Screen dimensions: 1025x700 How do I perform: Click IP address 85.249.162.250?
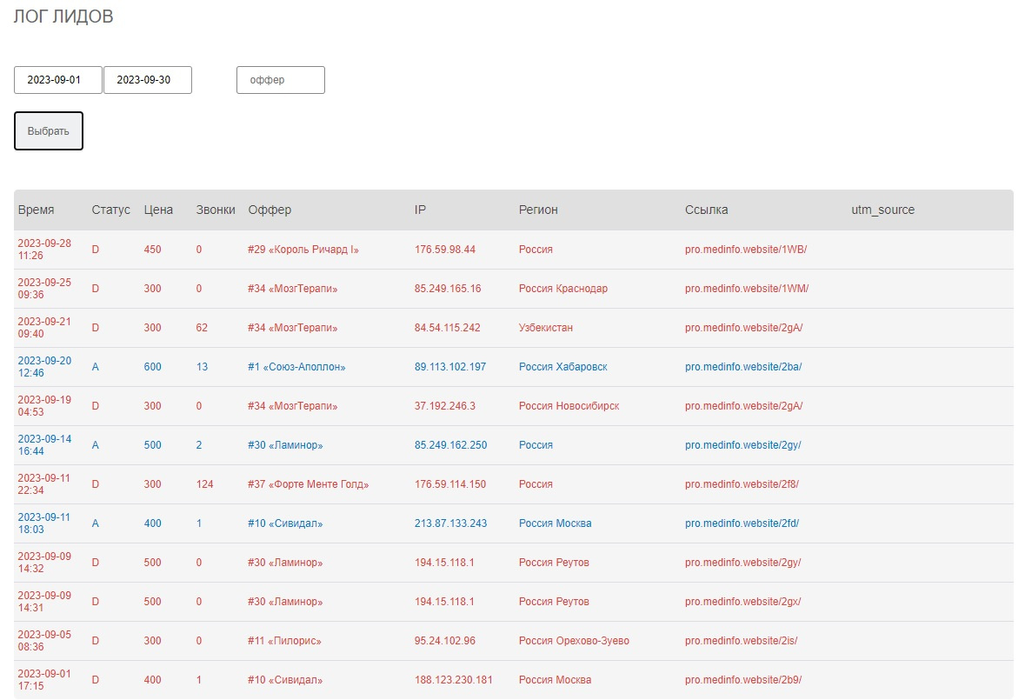tap(451, 445)
